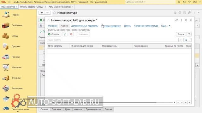Sort by Производитель column header

pyautogui.click(x=116, y=46)
